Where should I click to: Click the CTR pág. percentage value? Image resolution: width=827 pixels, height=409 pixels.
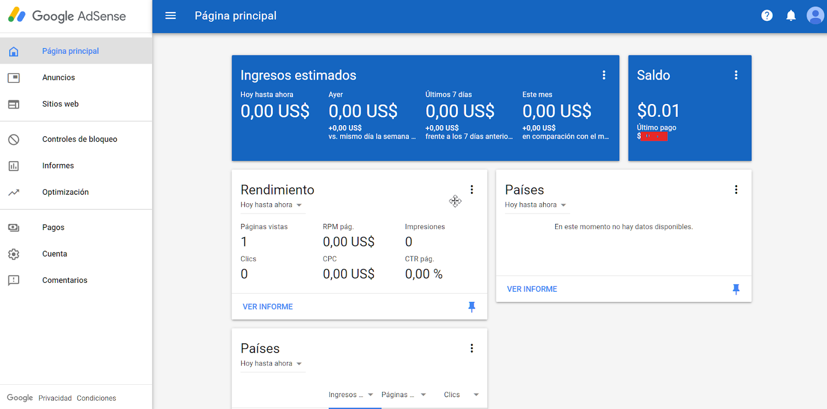point(424,274)
